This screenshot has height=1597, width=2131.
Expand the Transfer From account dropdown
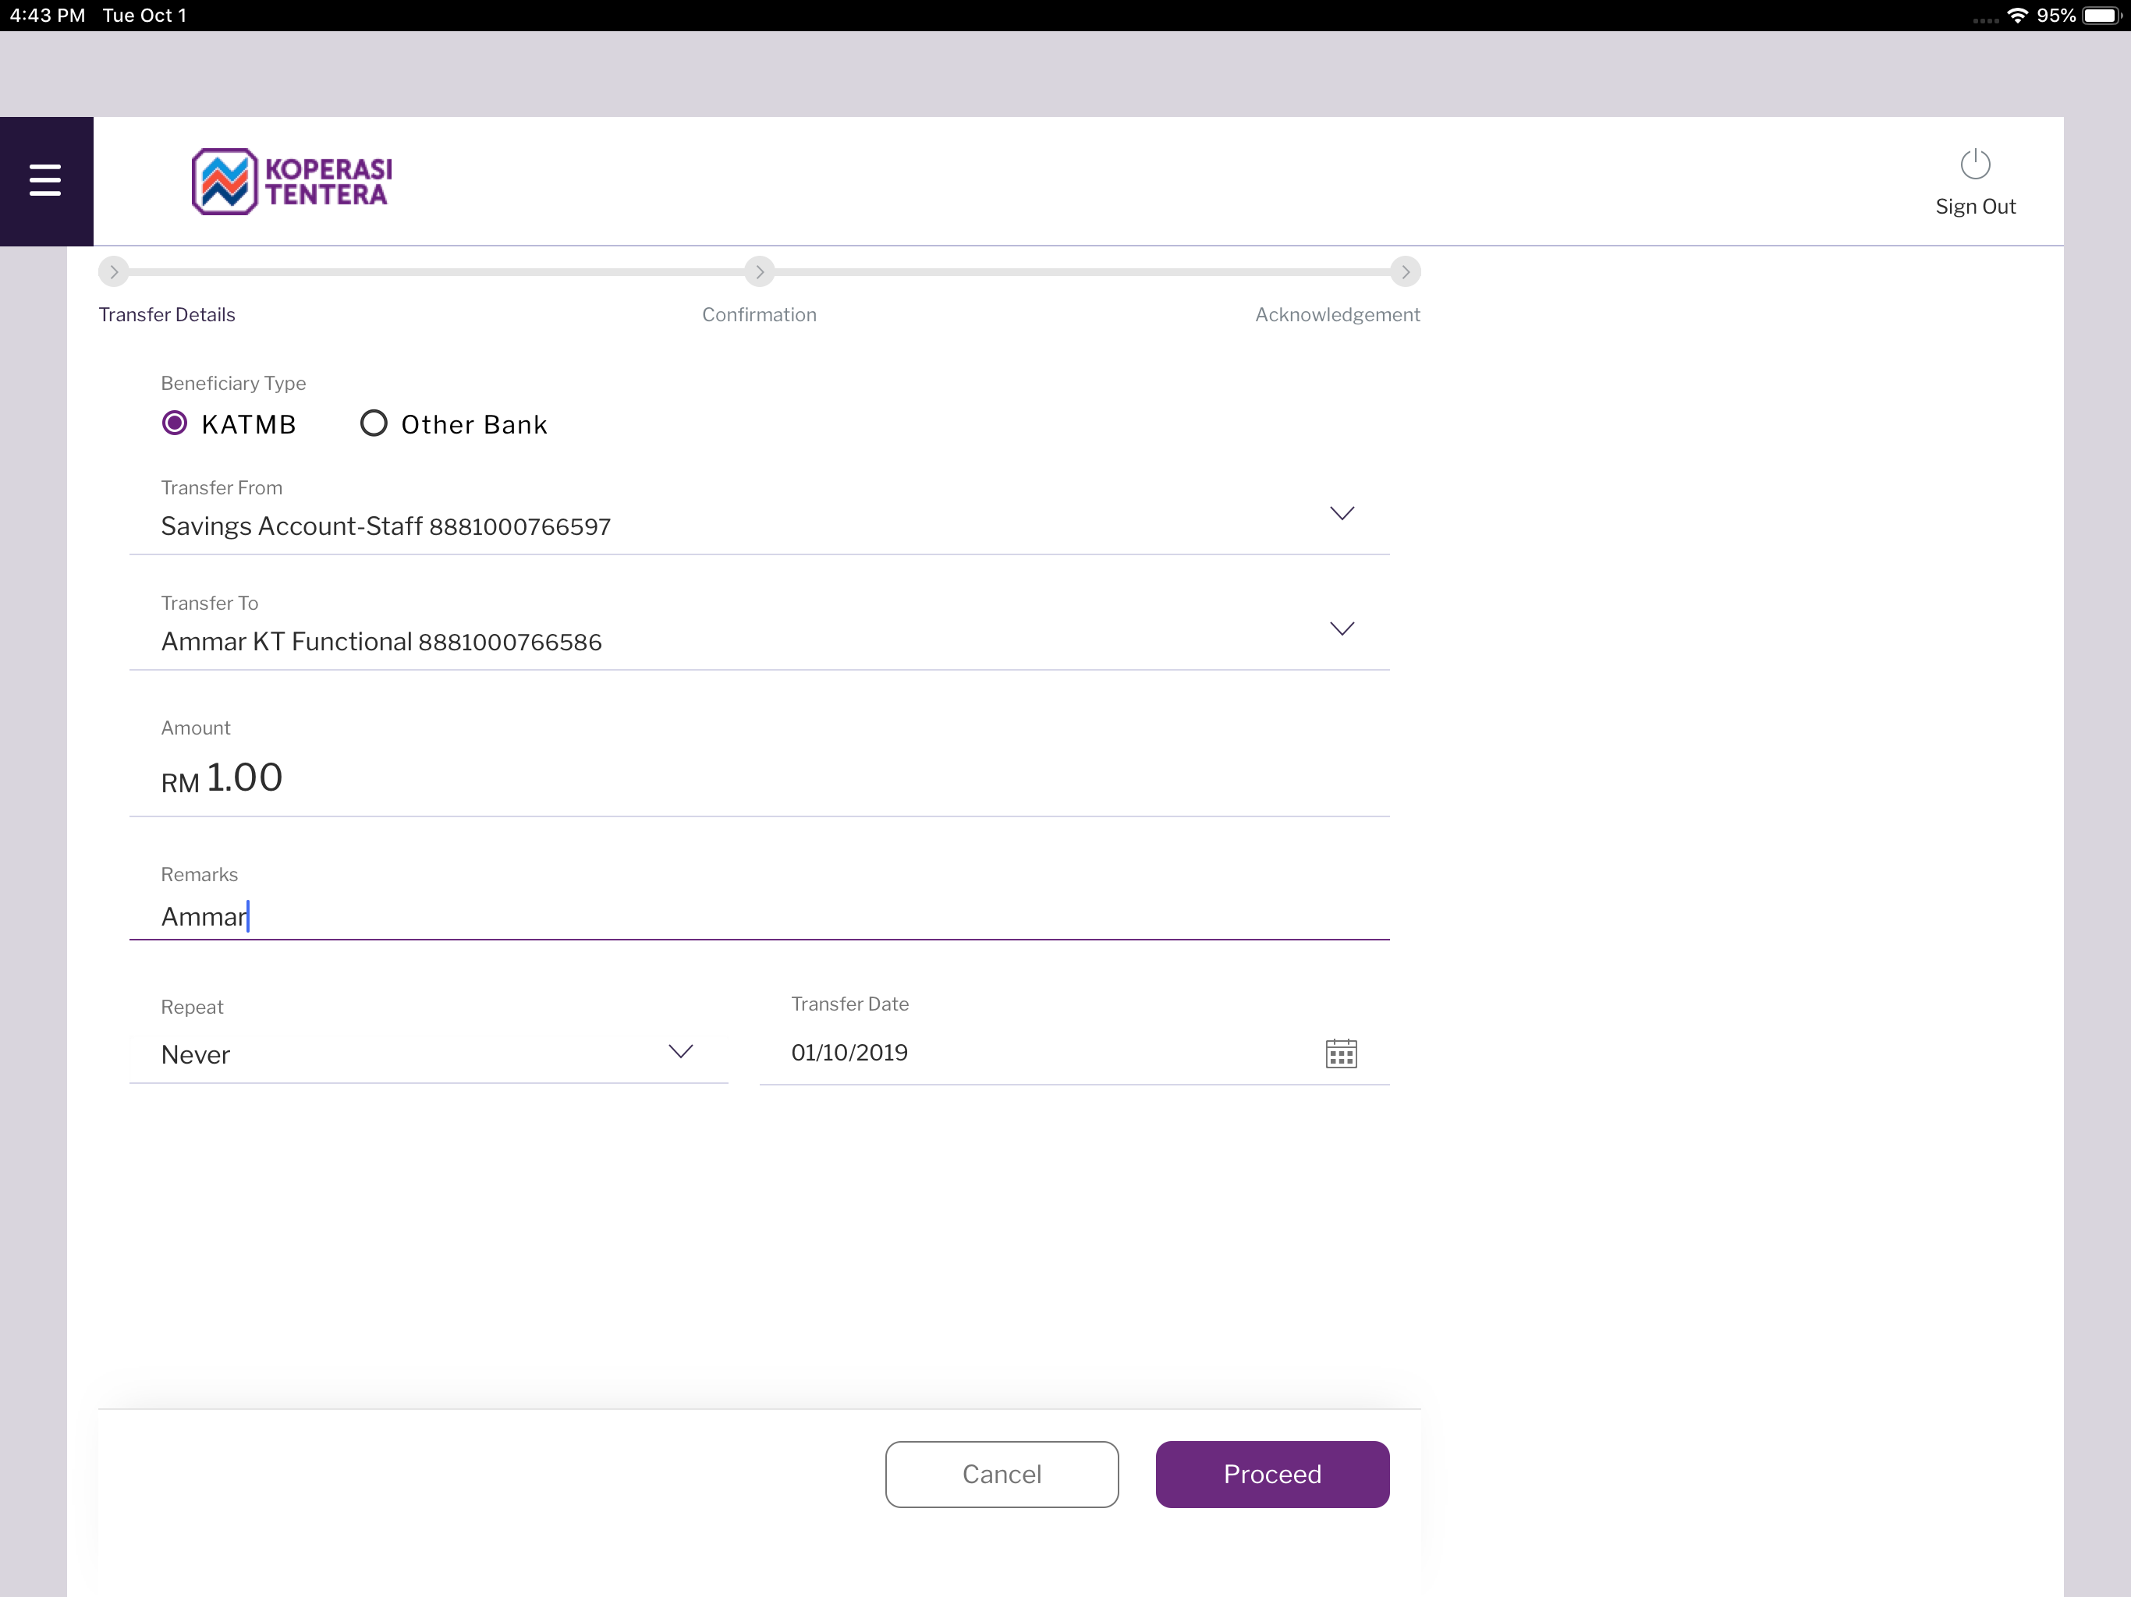pyautogui.click(x=759, y=512)
